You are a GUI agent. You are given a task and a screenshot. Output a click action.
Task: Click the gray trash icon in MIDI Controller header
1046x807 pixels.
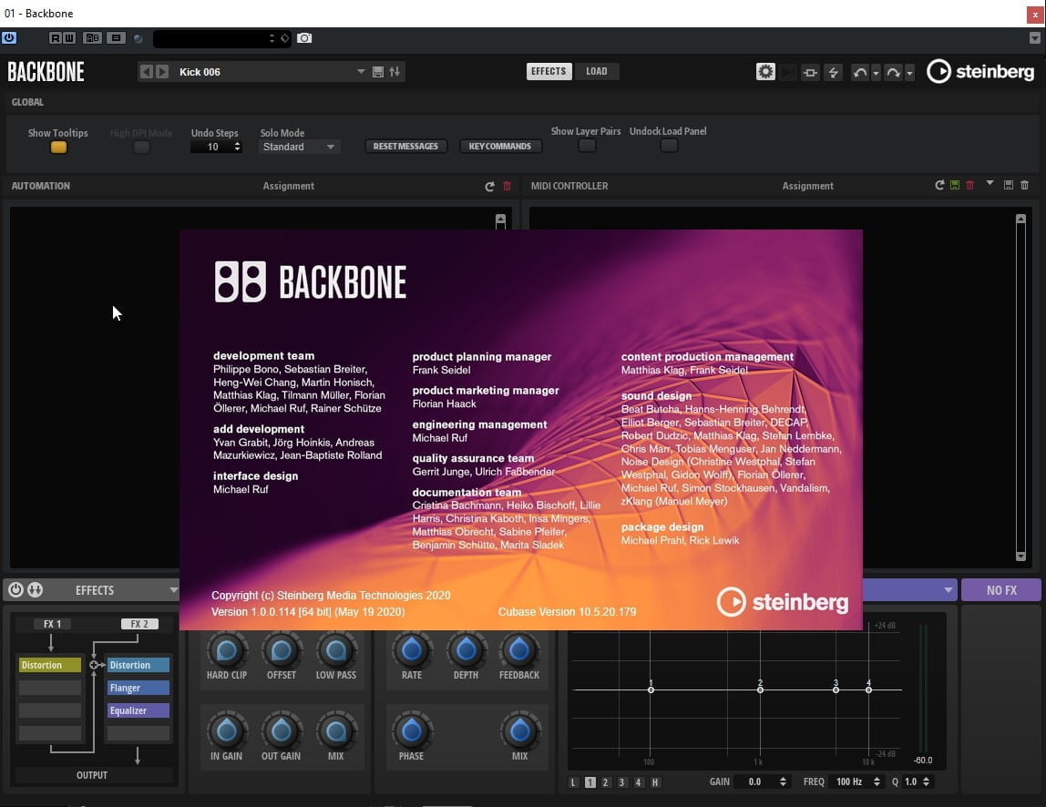click(1025, 185)
